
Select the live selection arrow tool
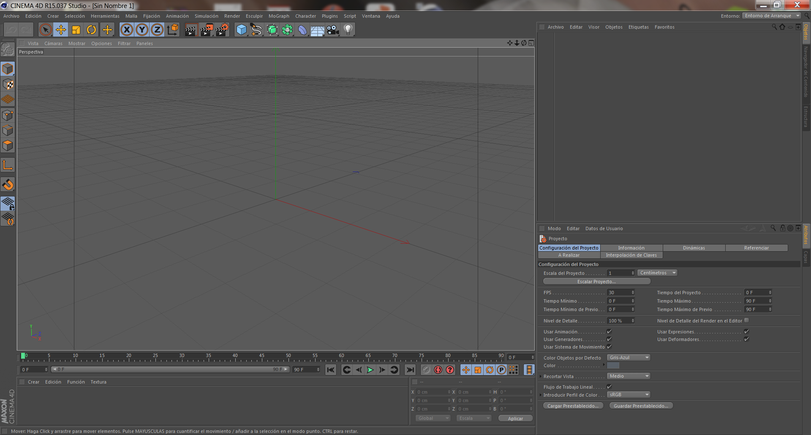tap(46, 30)
